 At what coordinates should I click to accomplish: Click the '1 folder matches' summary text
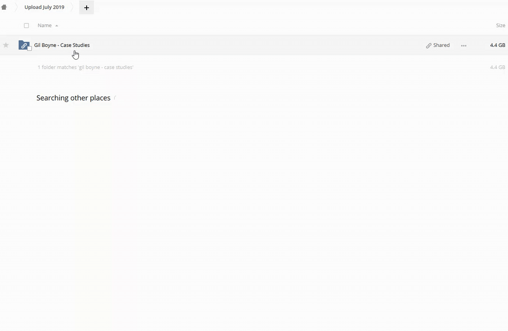(x=86, y=67)
